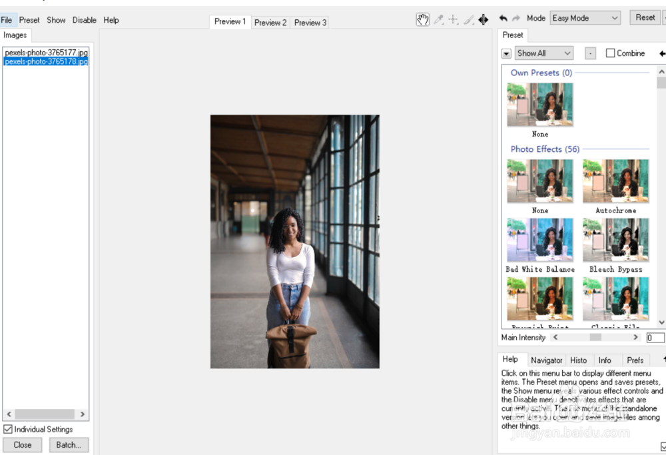
Task: Click the Photo Effects (56) heading
Action: coord(545,149)
